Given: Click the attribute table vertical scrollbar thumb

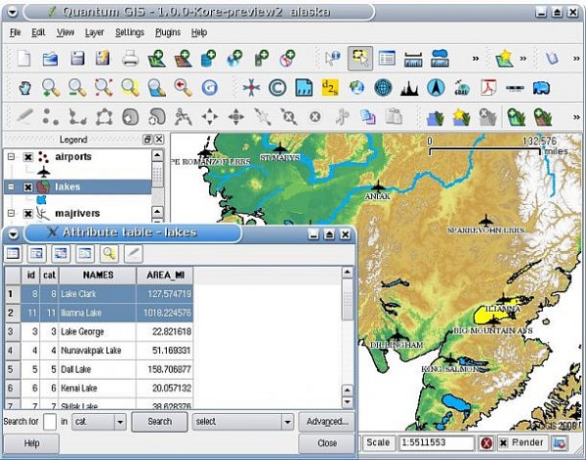Looking at the screenshot, I should pos(347,299).
